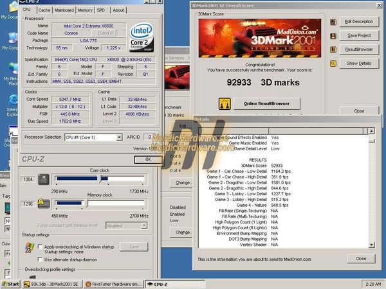Click Close in the Details window
This screenshot has height=289, width=386.
point(361,259)
